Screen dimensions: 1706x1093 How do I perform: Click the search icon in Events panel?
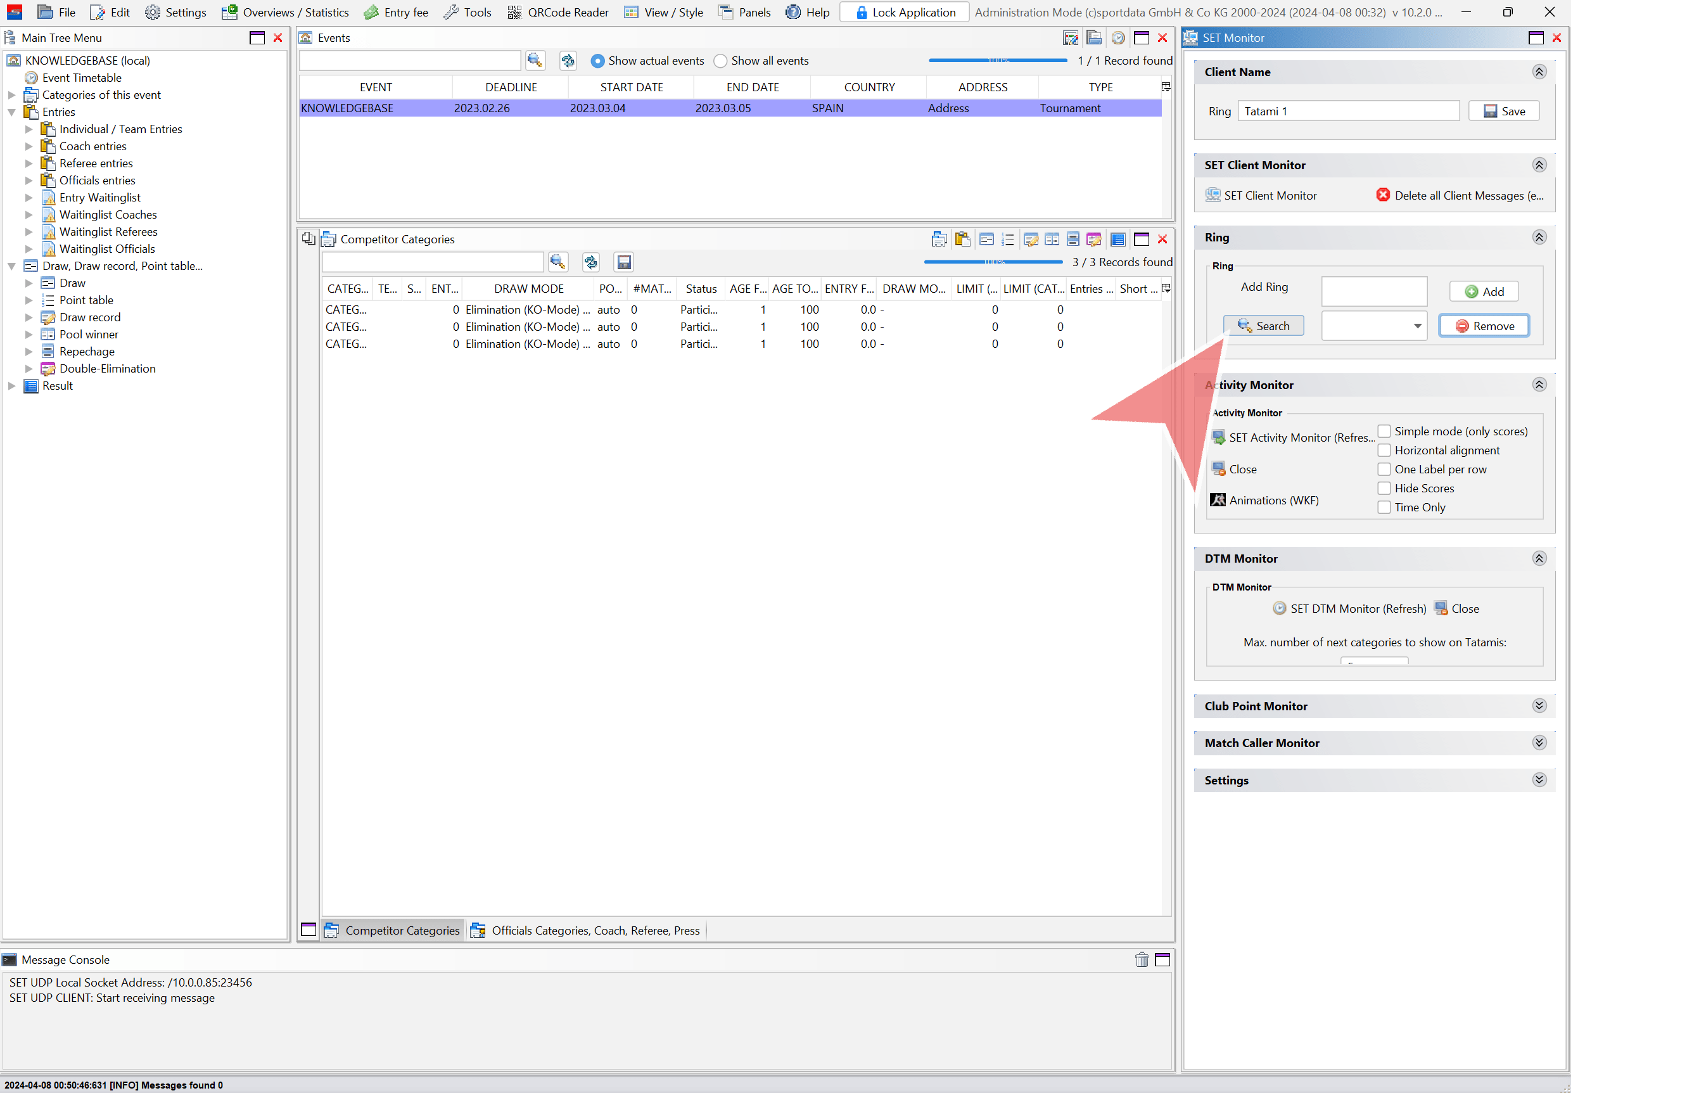tap(535, 61)
